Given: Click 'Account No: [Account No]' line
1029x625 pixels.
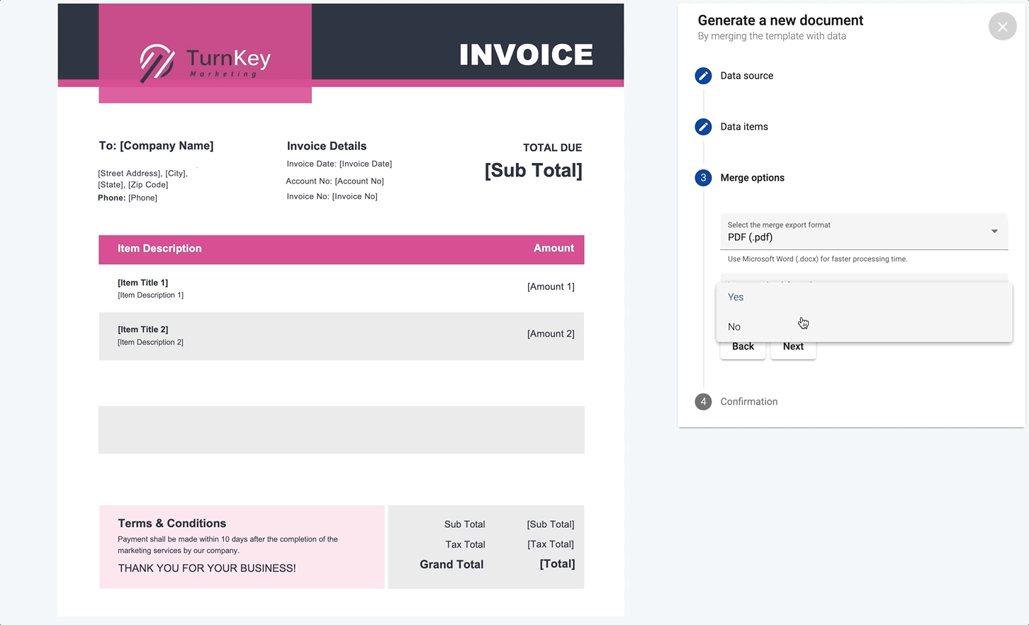Looking at the screenshot, I should click(x=334, y=181).
